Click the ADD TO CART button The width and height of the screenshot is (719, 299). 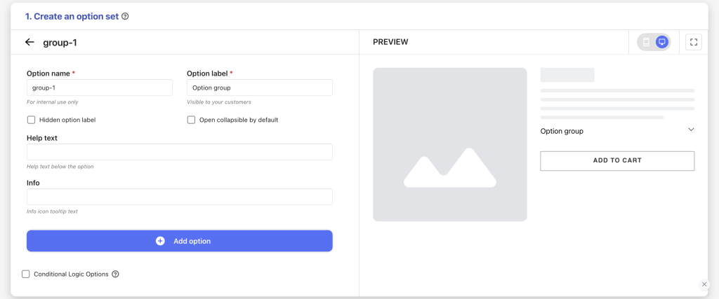click(617, 161)
